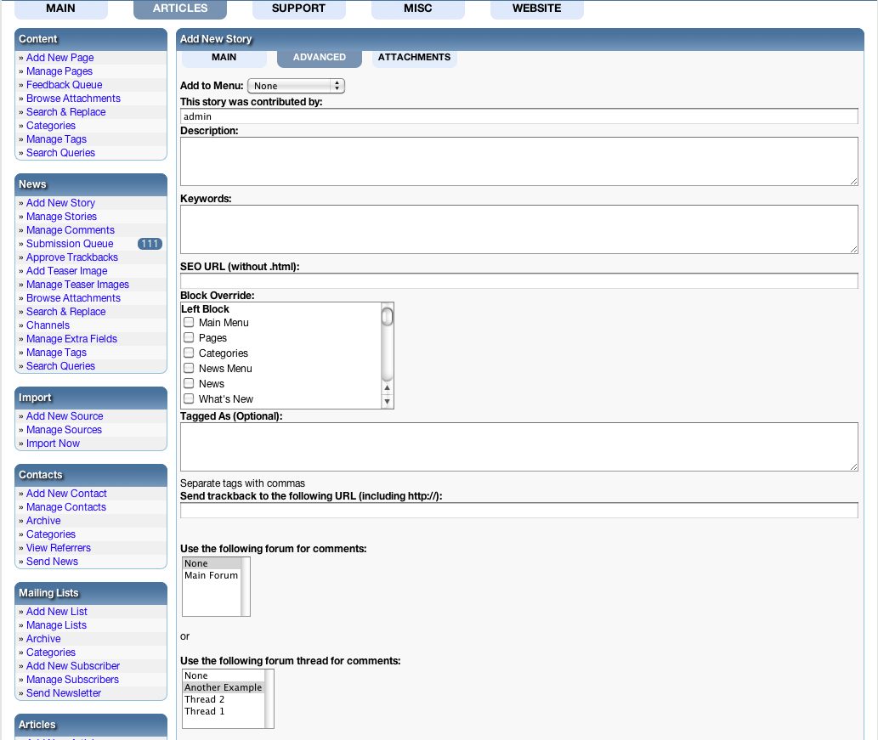Open Add New List link

(x=57, y=611)
